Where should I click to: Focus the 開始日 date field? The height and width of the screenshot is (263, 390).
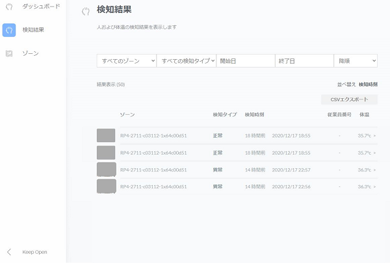(x=246, y=61)
